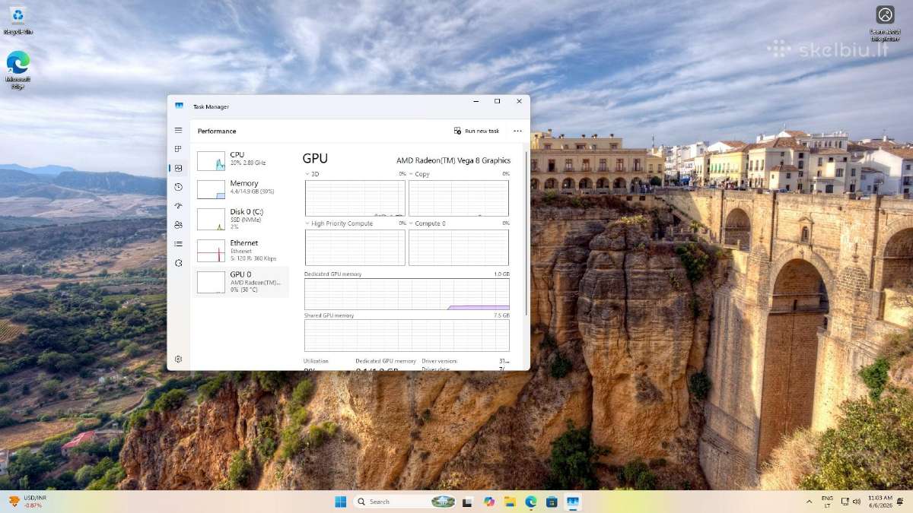Click the Memory usage thumbnail graph
The height and width of the screenshot is (513, 913).
point(211,189)
